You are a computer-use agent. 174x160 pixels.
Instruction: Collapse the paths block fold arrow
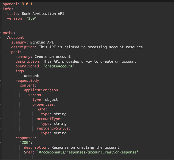pos(1,33)
